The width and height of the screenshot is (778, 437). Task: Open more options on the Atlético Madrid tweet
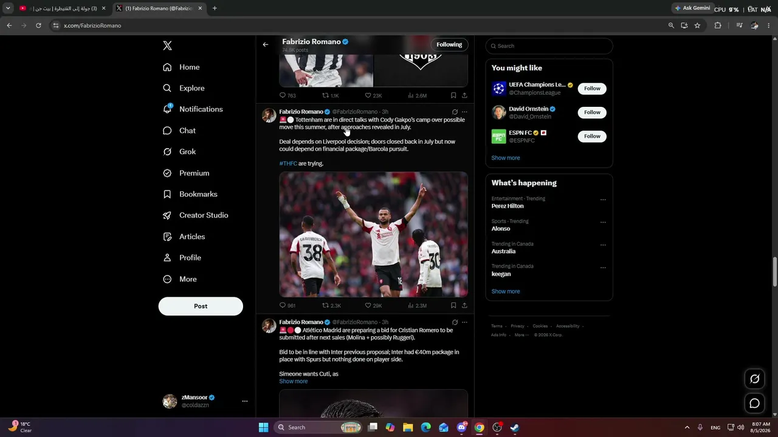(x=464, y=322)
